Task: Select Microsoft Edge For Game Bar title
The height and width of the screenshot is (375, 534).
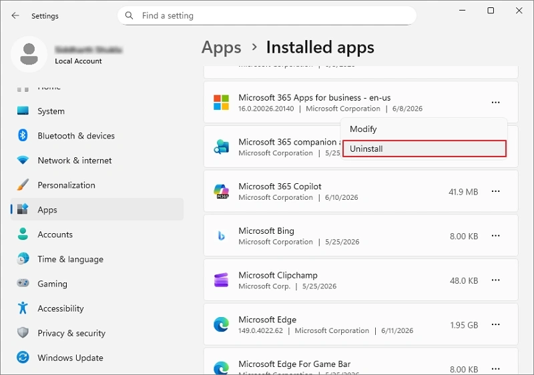Action: coord(294,364)
